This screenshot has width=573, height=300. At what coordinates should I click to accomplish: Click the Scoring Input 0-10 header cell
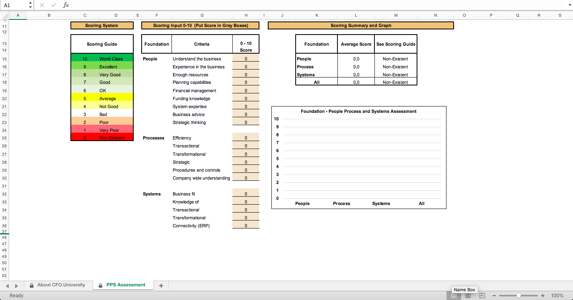tap(201, 25)
